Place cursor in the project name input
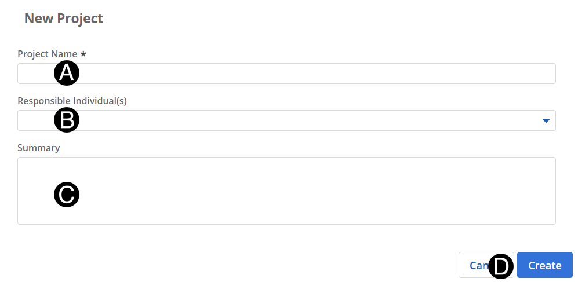 click(290, 74)
